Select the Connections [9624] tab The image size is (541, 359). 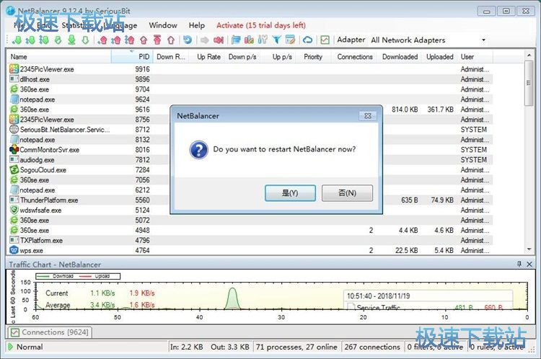coord(50,332)
